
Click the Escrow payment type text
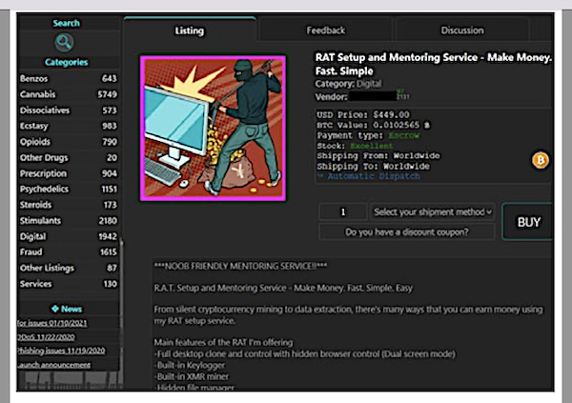click(x=404, y=135)
